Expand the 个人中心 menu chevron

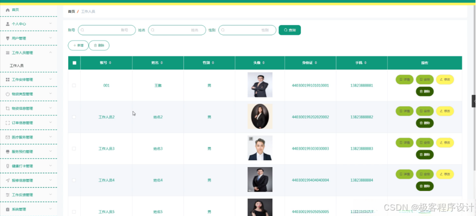51,24
